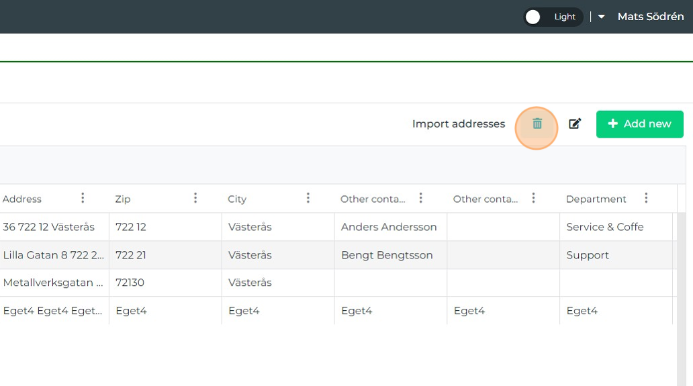
Task: Select the Service & Coffe department cell
Action: click(604, 227)
